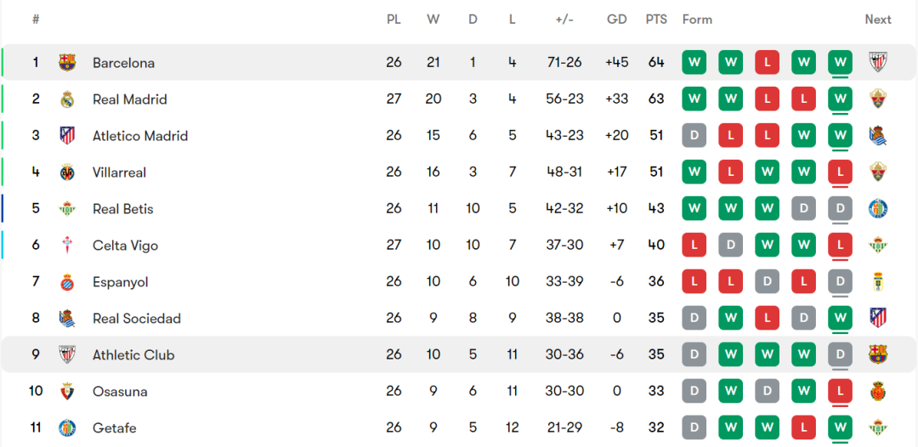The image size is (918, 447).
Task: Click the Getafe team crest
Action: click(67, 428)
